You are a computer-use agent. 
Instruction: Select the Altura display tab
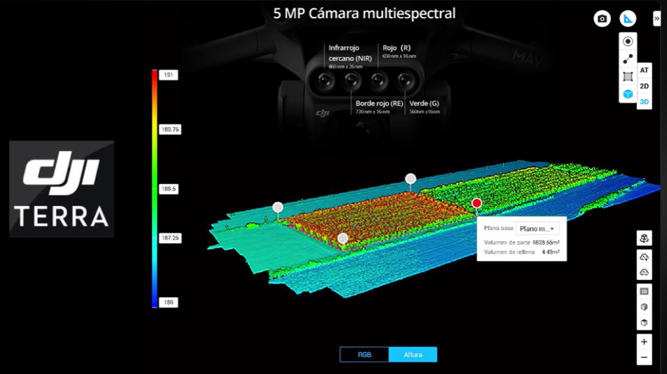tap(412, 354)
